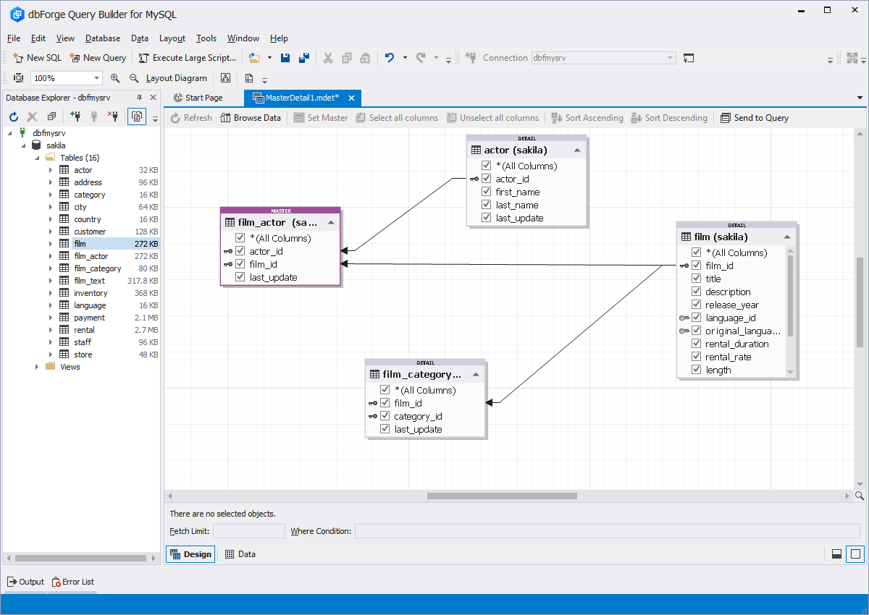869x615 pixels.
Task: Expand the Views folder
Action: (37, 367)
